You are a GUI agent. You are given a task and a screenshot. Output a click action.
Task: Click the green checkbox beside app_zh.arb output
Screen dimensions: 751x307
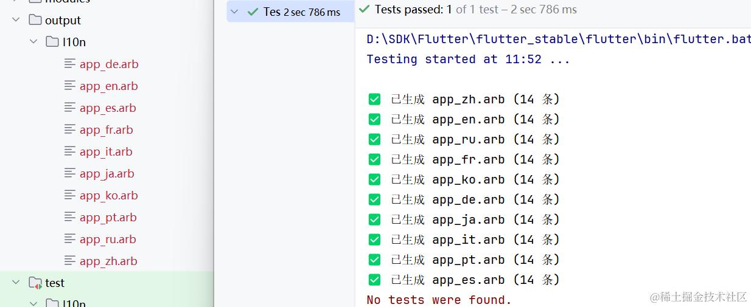(x=374, y=99)
